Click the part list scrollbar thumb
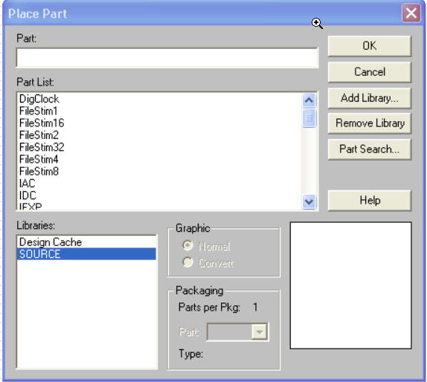The width and height of the screenshot is (427, 382). [x=309, y=117]
